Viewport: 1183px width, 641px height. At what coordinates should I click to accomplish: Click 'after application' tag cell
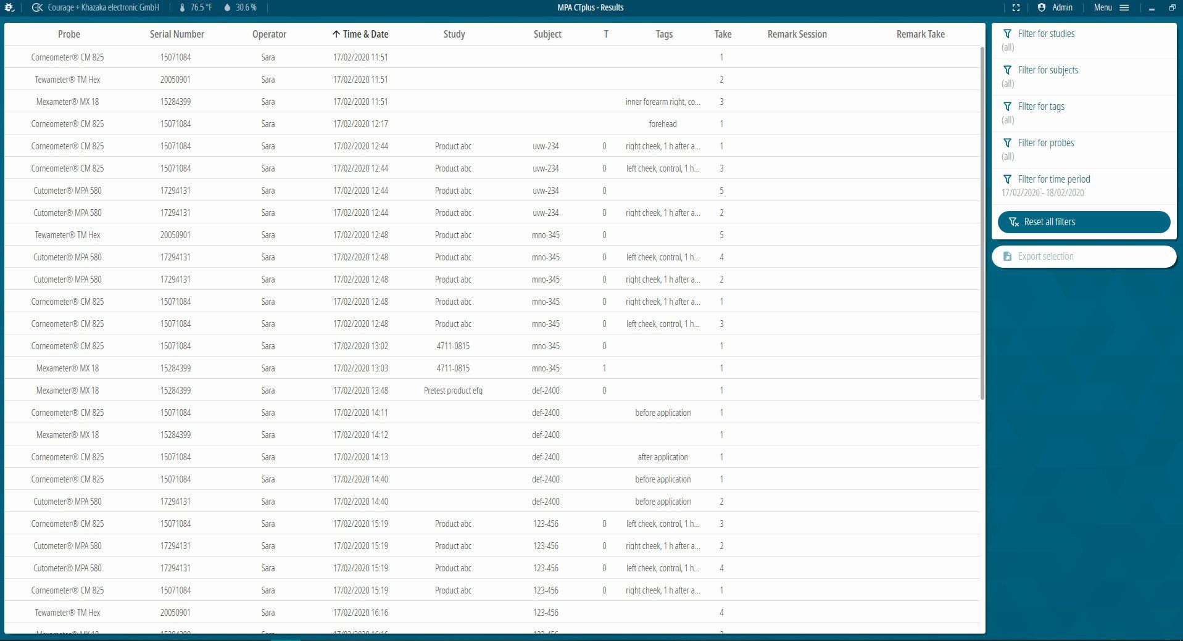(x=663, y=457)
